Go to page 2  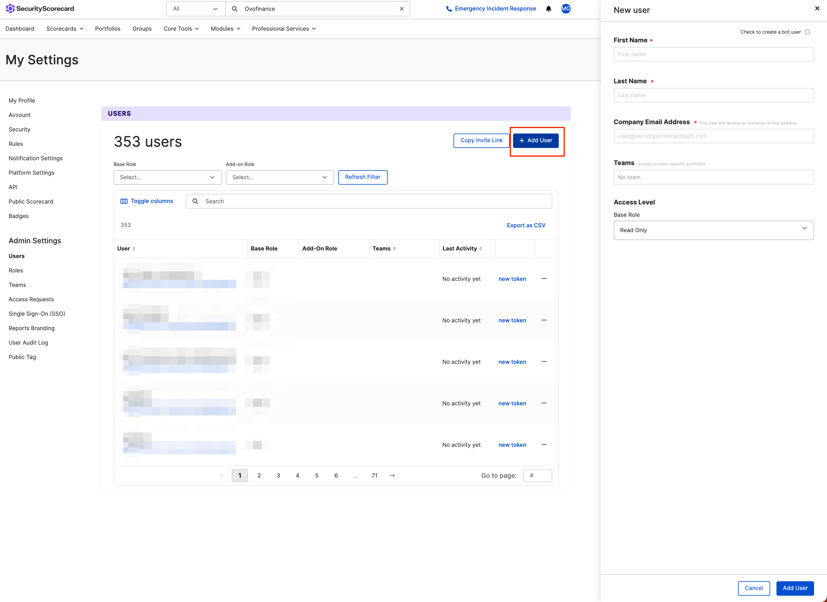[259, 476]
